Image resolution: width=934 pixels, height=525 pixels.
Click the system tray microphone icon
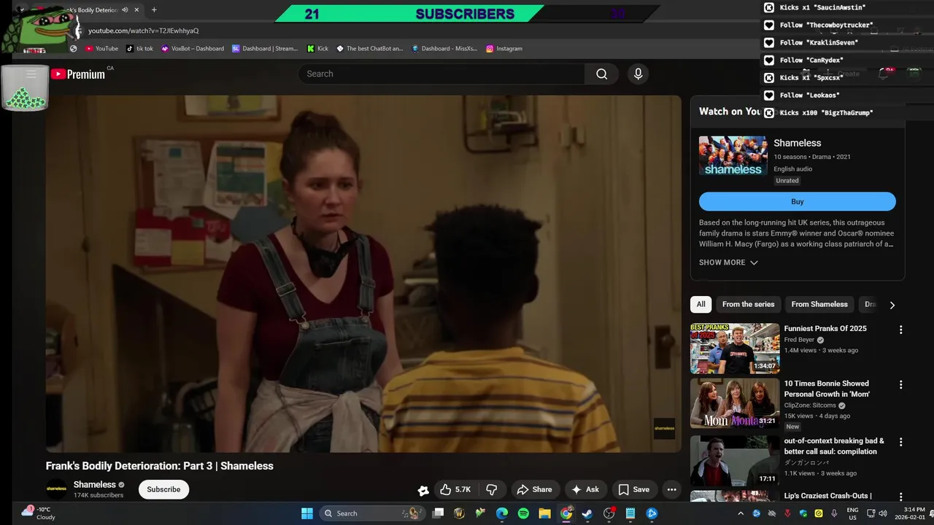pyautogui.click(x=834, y=513)
